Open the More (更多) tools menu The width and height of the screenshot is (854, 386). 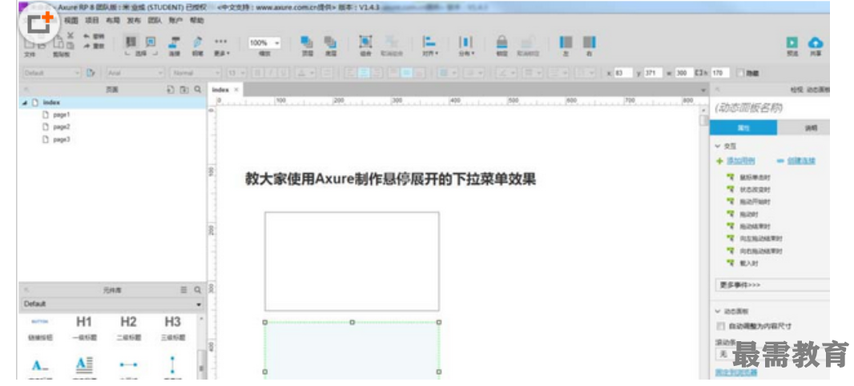[220, 46]
